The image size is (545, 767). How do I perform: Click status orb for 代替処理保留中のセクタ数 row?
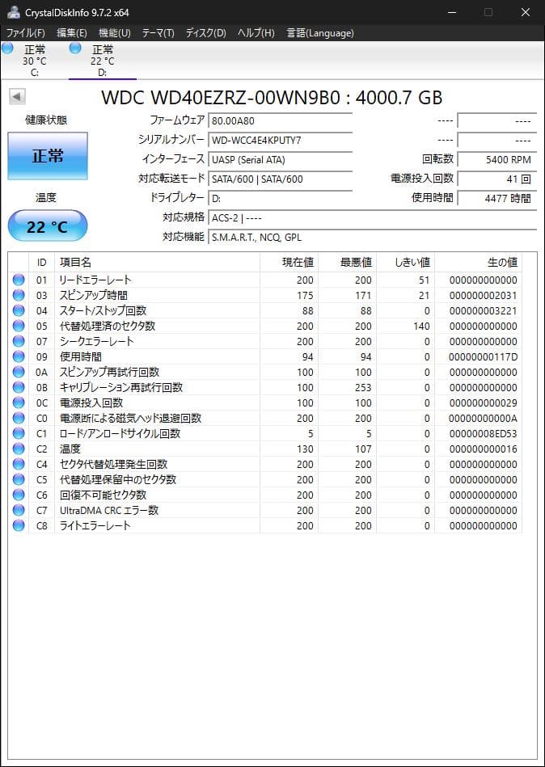pyautogui.click(x=19, y=479)
